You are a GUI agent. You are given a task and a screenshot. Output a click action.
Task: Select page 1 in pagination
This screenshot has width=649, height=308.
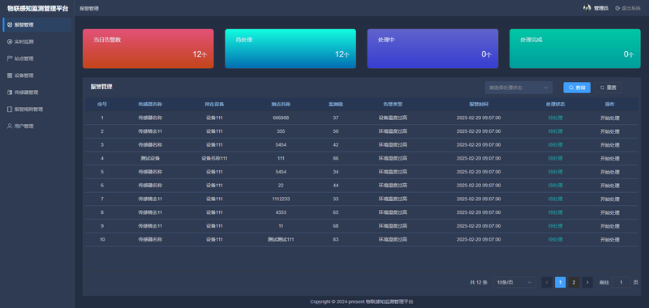[x=560, y=282]
